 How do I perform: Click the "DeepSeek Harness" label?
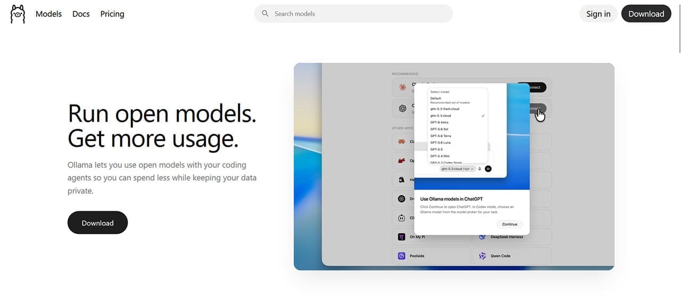click(x=506, y=237)
